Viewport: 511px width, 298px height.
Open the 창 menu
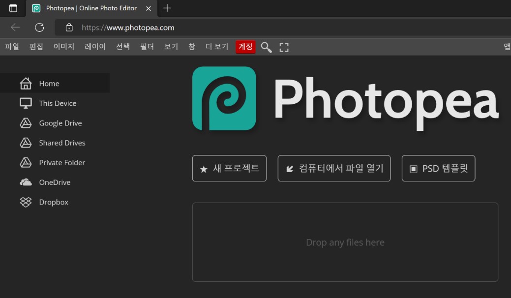[192, 47]
